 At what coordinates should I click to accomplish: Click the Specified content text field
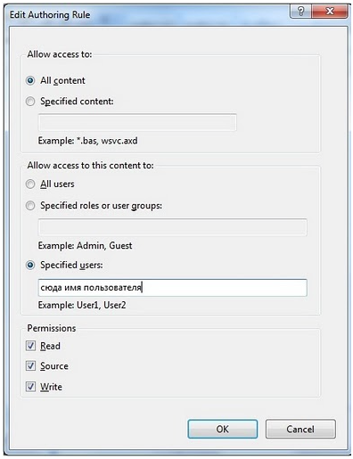[x=137, y=122]
